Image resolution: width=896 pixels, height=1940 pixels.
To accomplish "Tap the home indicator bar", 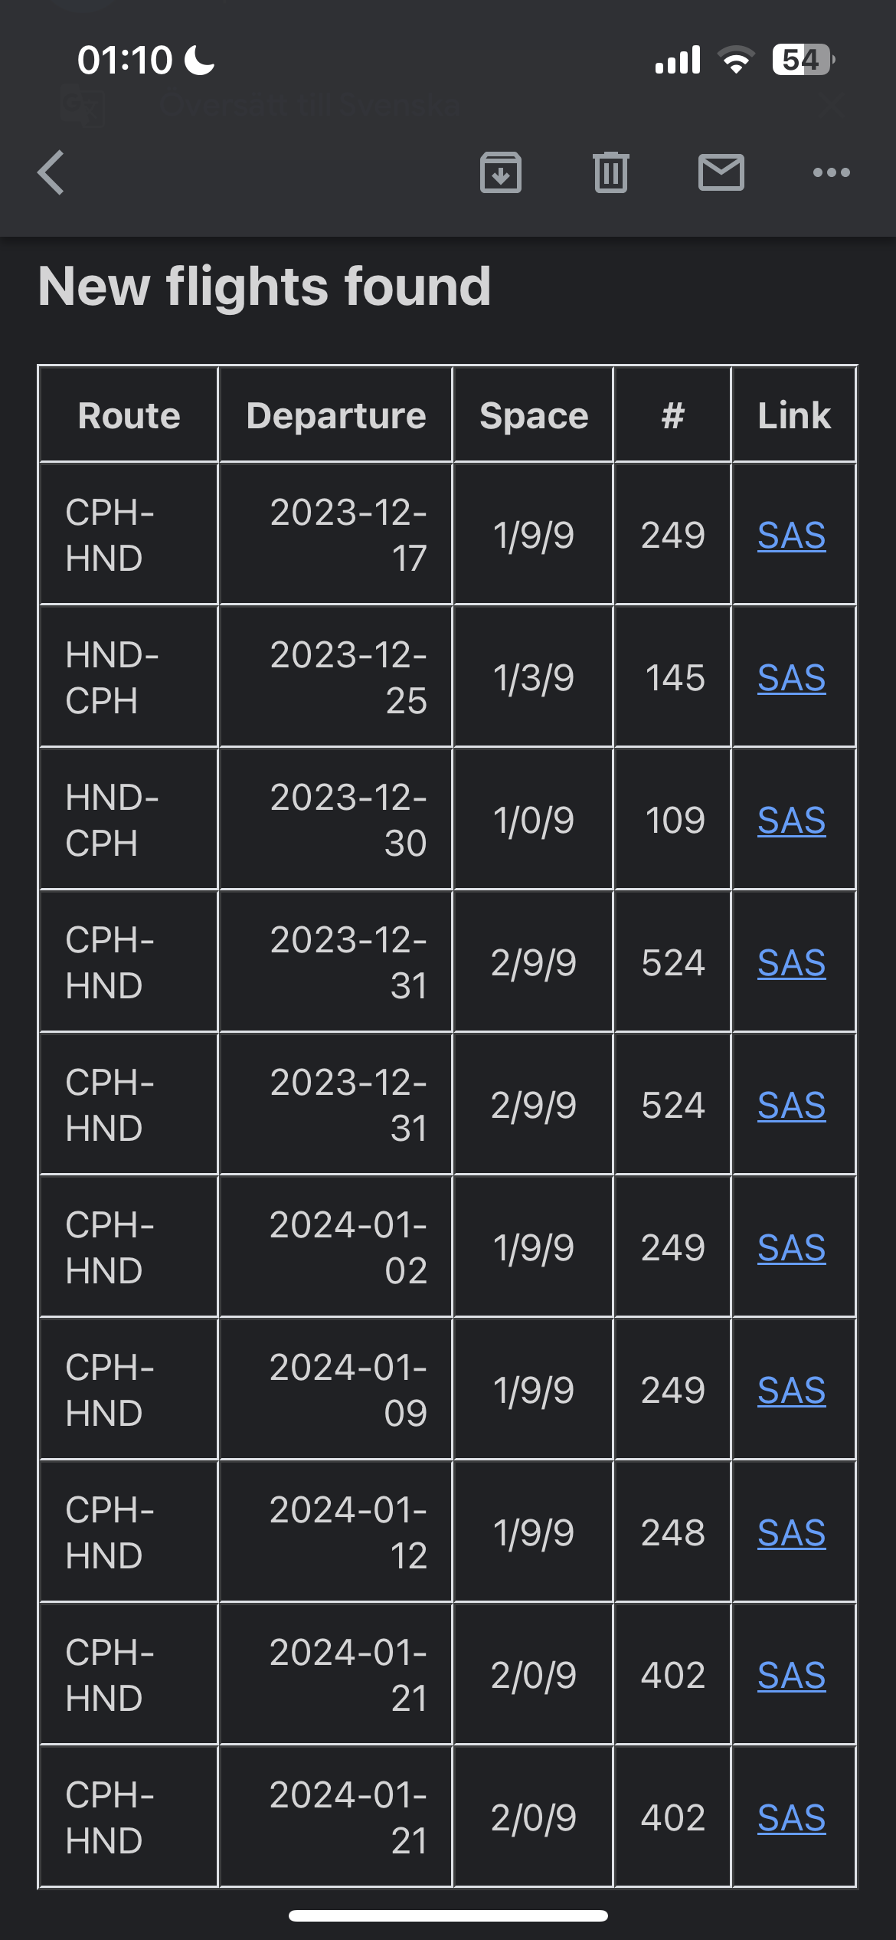I will tap(448, 1915).
